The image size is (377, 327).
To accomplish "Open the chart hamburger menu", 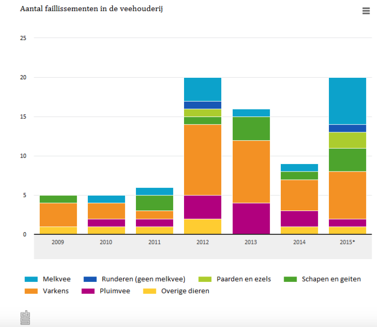I will click(366, 11).
